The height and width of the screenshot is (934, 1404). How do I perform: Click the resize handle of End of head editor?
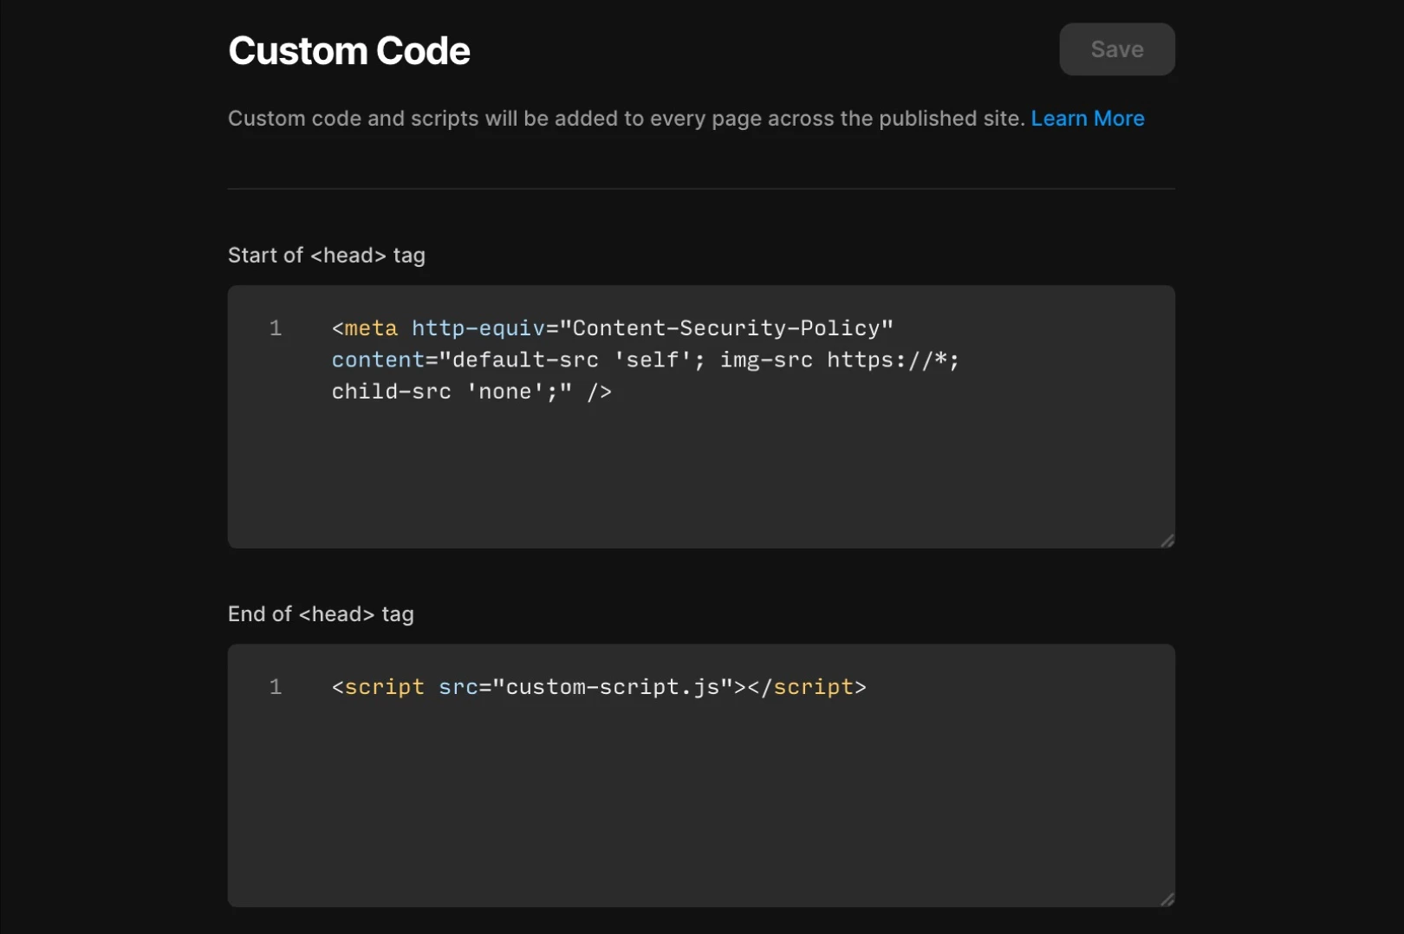click(1167, 899)
